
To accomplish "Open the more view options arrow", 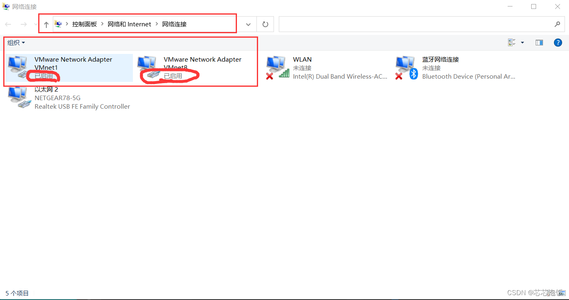I will click(x=522, y=43).
